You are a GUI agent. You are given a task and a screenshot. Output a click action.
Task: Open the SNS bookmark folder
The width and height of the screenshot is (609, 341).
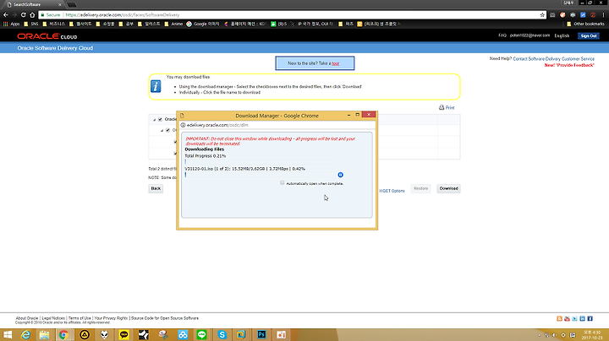pyautogui.click(x=31, y=24)
